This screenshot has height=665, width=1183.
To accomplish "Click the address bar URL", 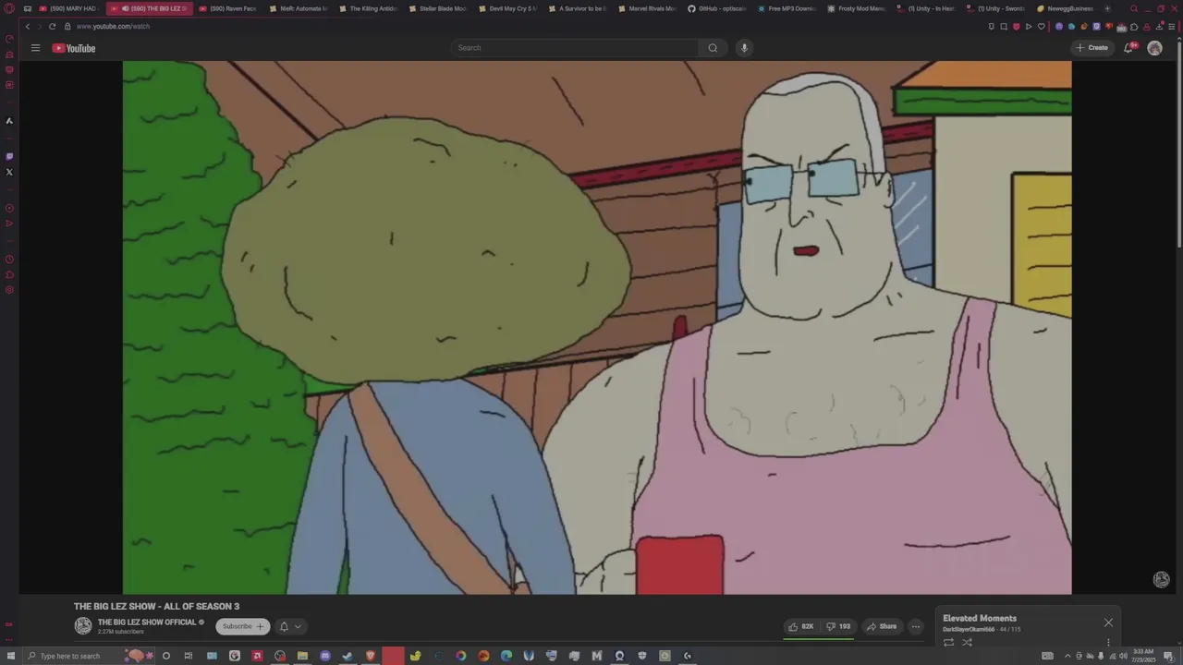I will coord(113,27).
